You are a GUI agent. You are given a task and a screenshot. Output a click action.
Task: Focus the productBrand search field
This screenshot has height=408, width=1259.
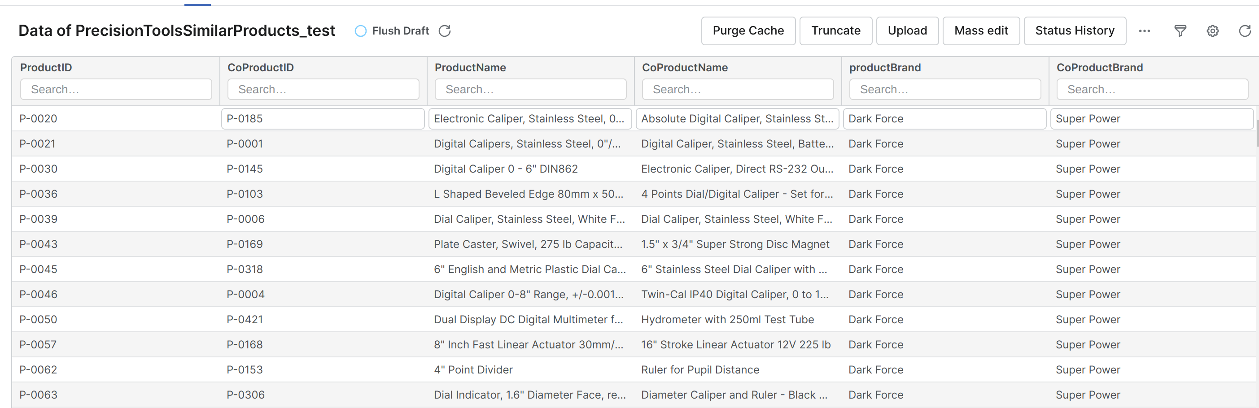coord(944,89)
